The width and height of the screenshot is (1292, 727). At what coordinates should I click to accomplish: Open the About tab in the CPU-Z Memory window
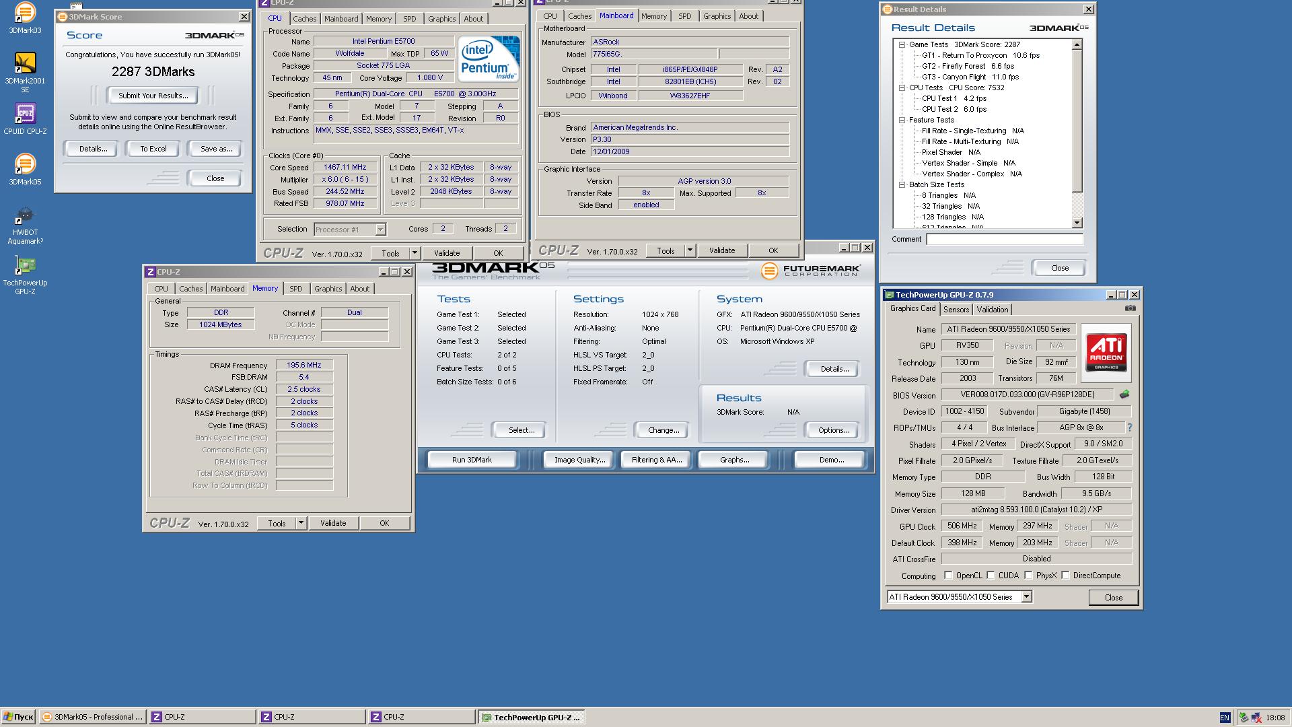pyautogui.click(x=360, y=289)
